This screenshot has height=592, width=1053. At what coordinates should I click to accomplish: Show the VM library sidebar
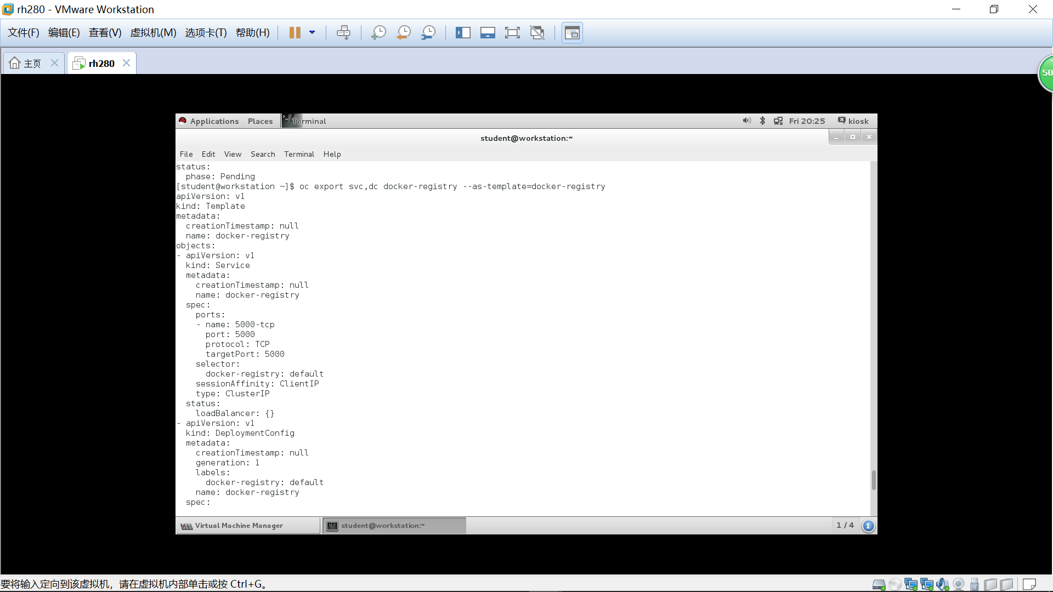463,32
